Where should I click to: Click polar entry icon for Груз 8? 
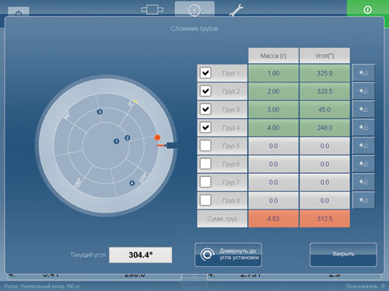tap(363, 200)
